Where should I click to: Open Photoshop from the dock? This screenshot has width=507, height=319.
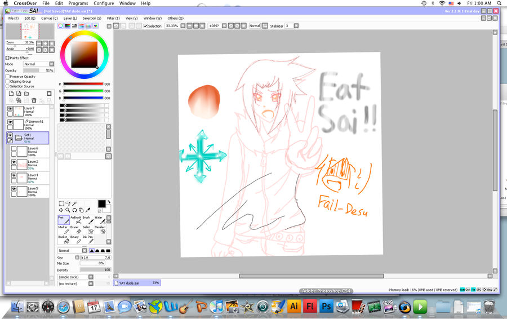point(326,306)
